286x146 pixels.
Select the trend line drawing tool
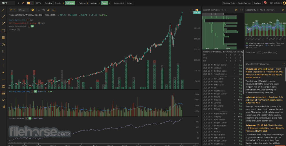pyautogui.click(x=3, y=10)
